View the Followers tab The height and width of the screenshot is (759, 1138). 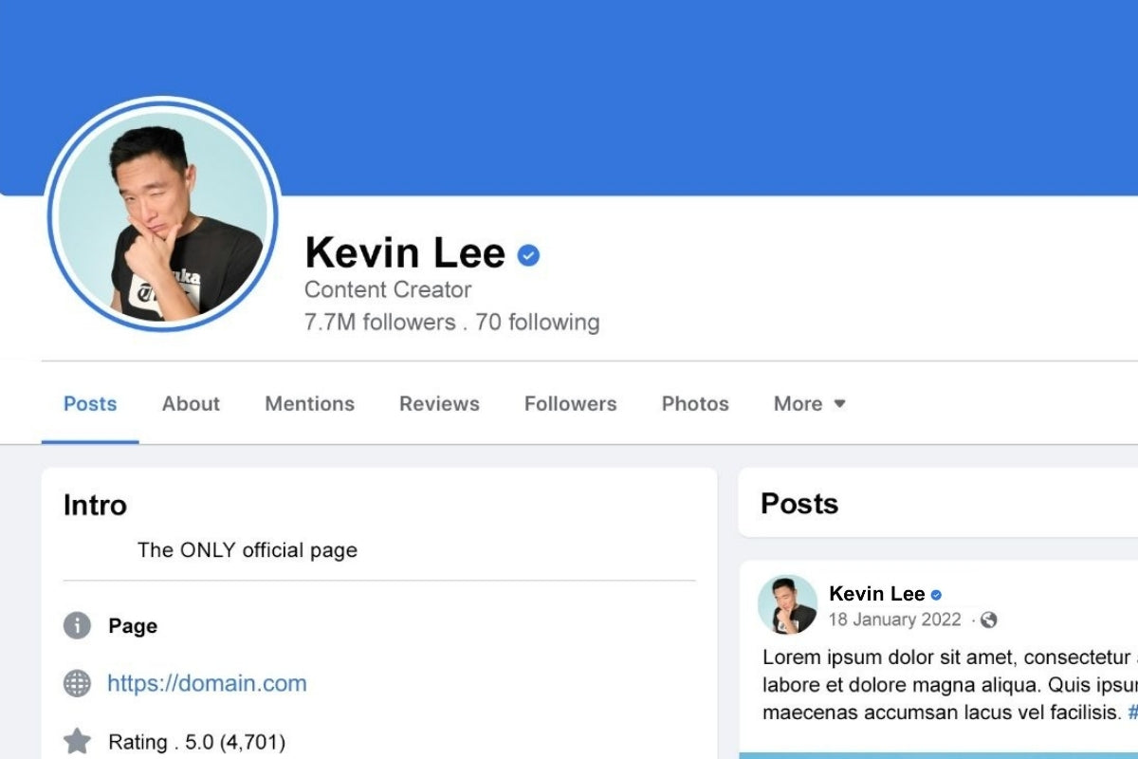(570, 403)
